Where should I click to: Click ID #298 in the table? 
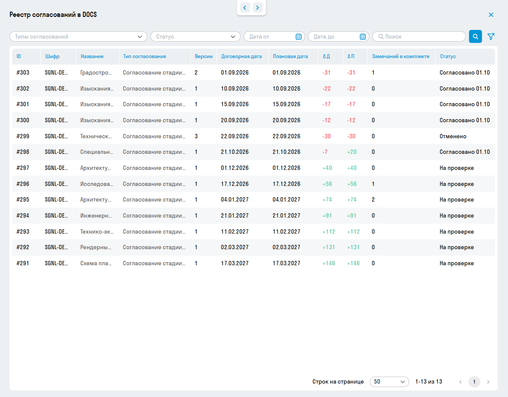(23, 152)
